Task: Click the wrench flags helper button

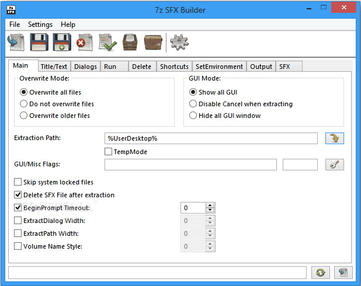Action: click(x=335, y=165)
